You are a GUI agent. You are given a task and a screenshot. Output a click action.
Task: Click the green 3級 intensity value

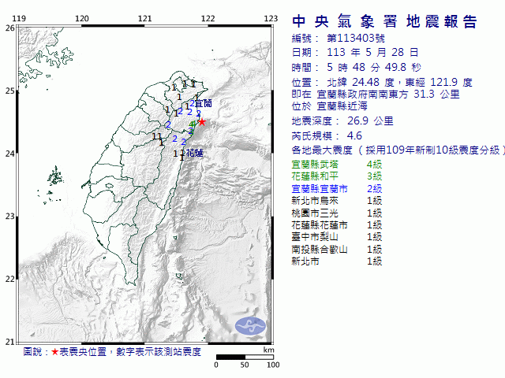click(375, 176)
